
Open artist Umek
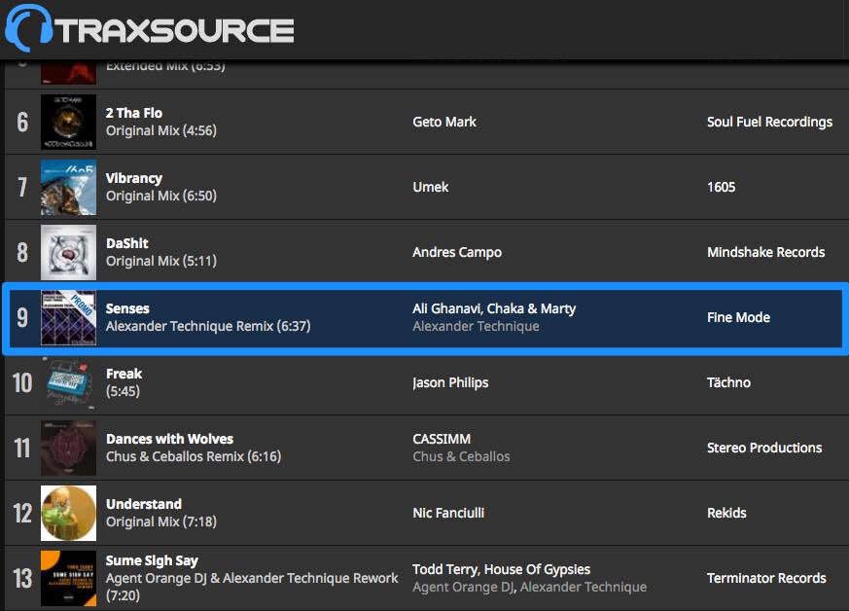pyautogui.click(x=431, y=187)
